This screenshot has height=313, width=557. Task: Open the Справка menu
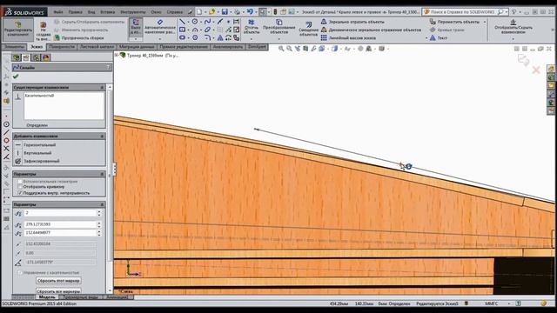click(x=174, y=11)
